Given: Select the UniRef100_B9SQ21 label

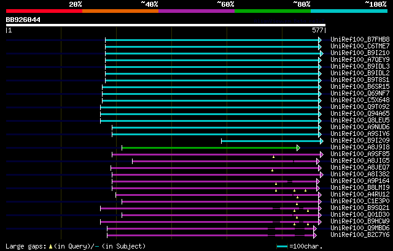Looking at the screenshot, I should [x=360, y=208].
